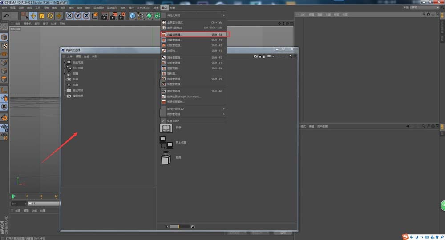Select the Rotate tool icon
This screenshot has width=445, height=240.
(x=50, y=16)
